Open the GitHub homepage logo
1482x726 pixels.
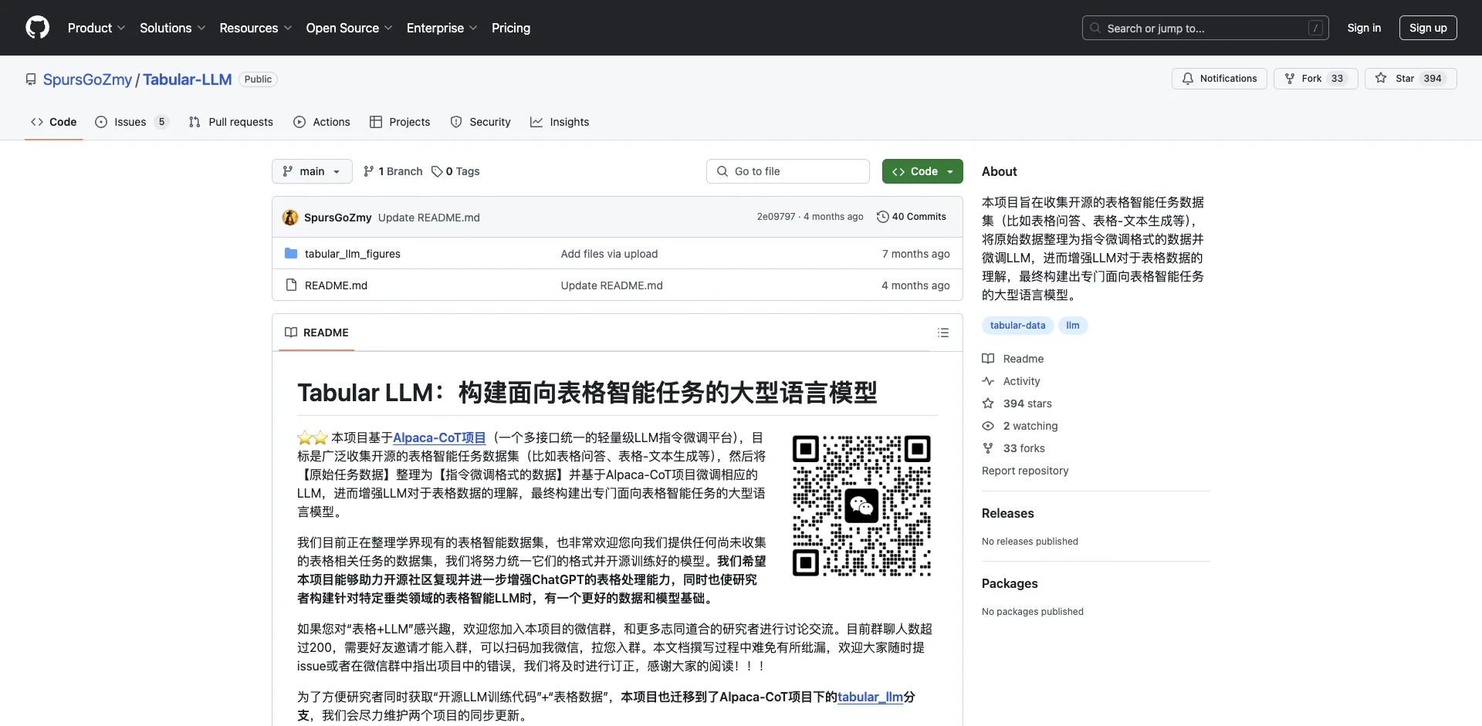(37, 28)
